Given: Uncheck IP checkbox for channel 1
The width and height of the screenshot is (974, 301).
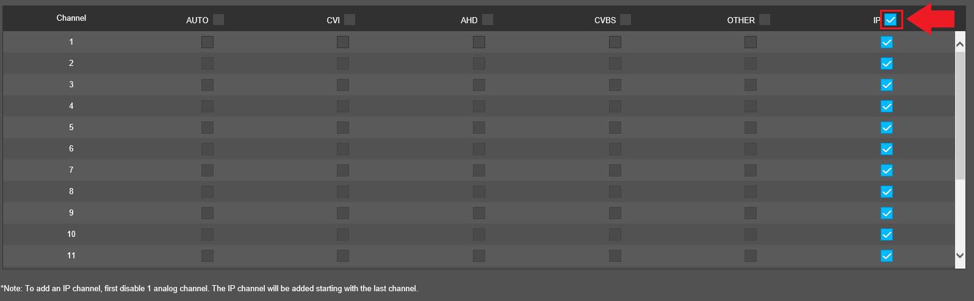Looking at the screenshot, I should click(887, 42).
